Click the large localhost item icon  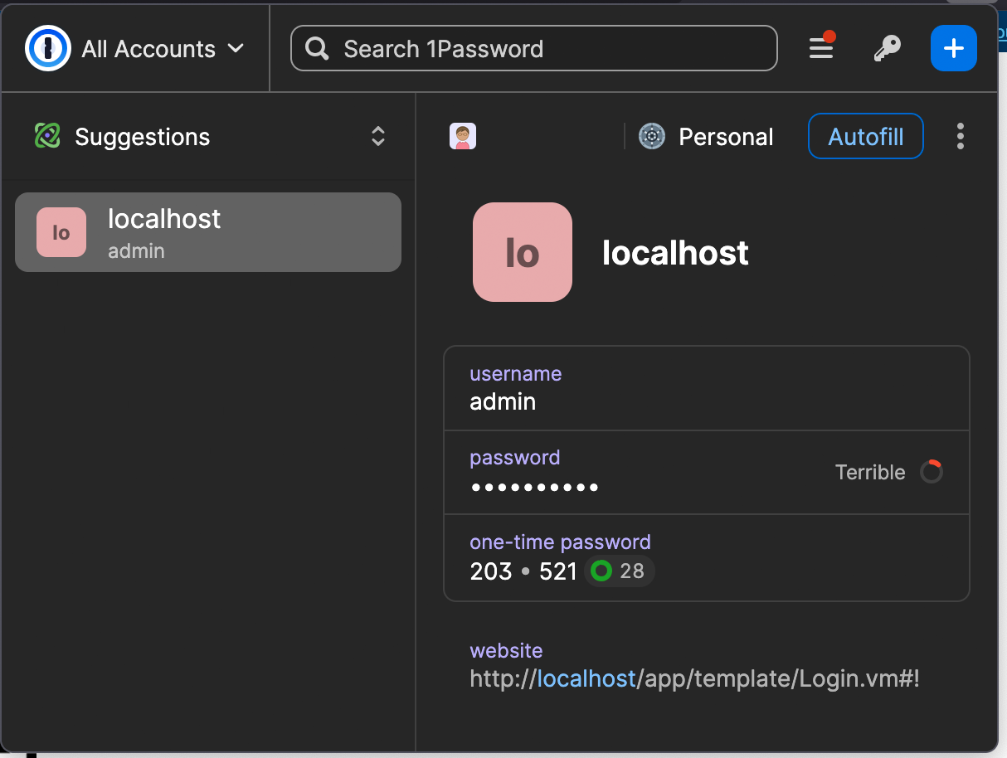pos(522,252)
